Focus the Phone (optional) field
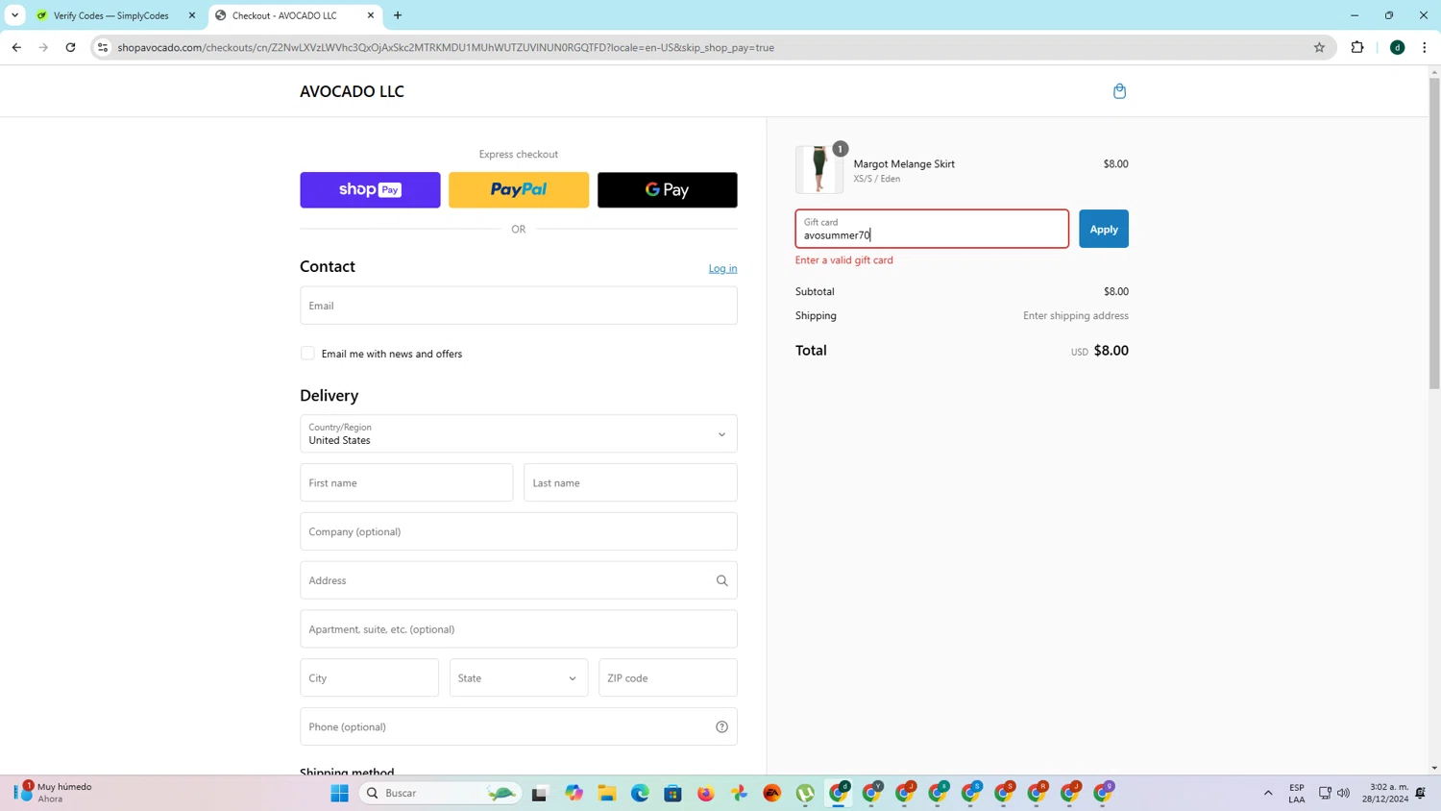1441x811 pixels. [519, 726]
